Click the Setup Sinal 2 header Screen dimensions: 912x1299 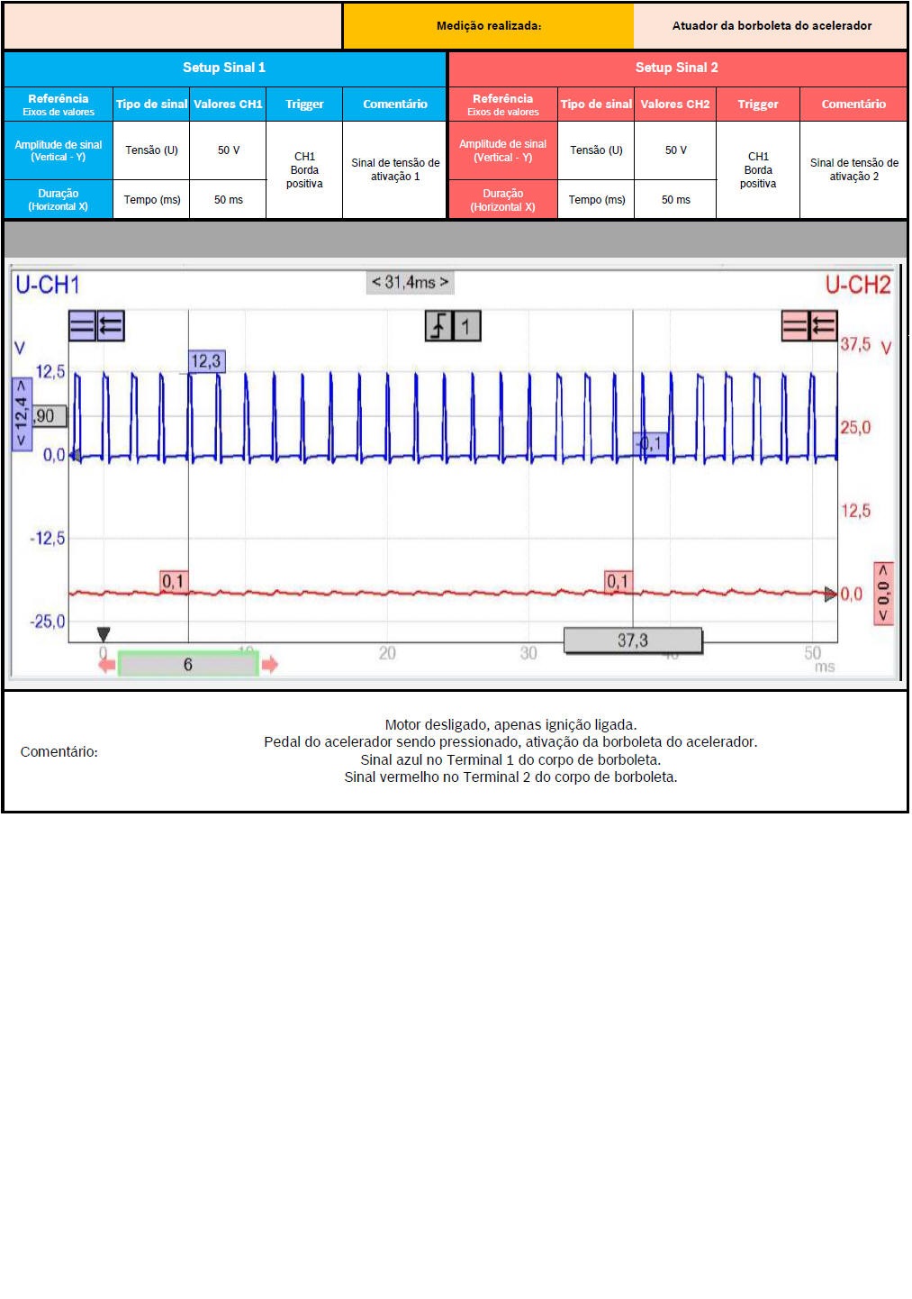pyautogui.click(x=677, y=68)
